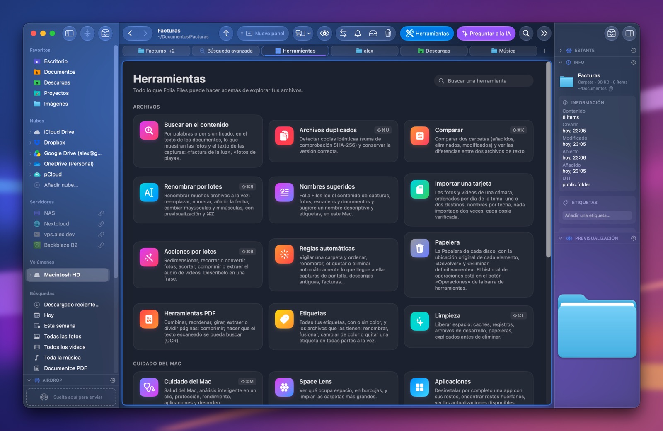Navigate back with the left chevron
The image size is (663, 431).
131,34
